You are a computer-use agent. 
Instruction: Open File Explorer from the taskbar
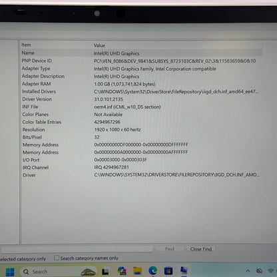click(137, 270)
